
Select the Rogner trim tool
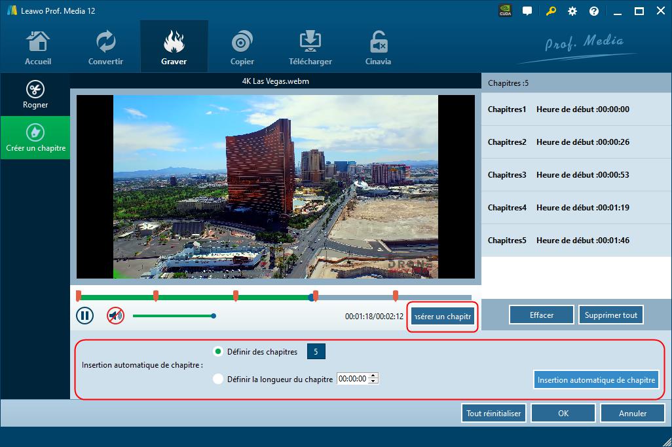click(35, 94)
